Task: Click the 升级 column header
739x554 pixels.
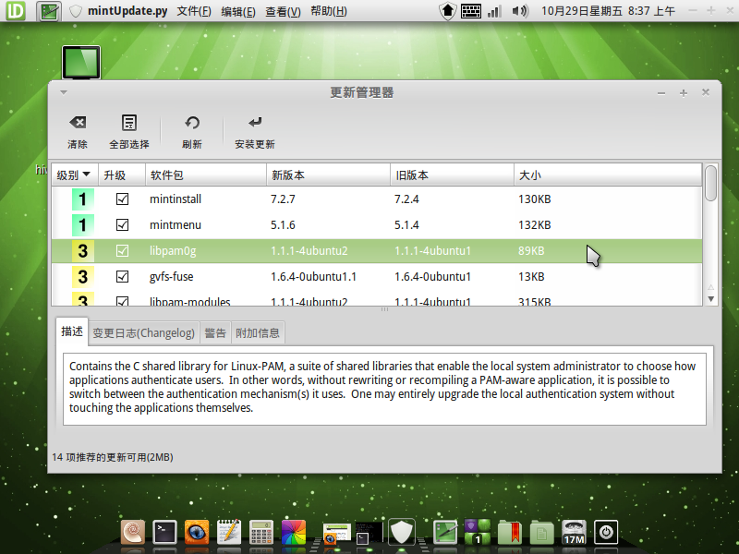Action: [x=122, y=175]
